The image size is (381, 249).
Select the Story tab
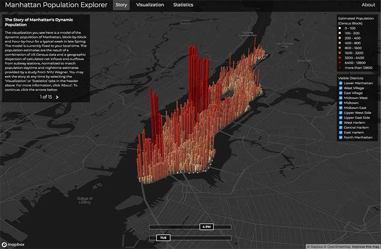[121, 5]
